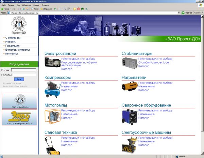The image size is (204, 158).
Task: Open Новости sidebar item
Action: click(11, 42)
